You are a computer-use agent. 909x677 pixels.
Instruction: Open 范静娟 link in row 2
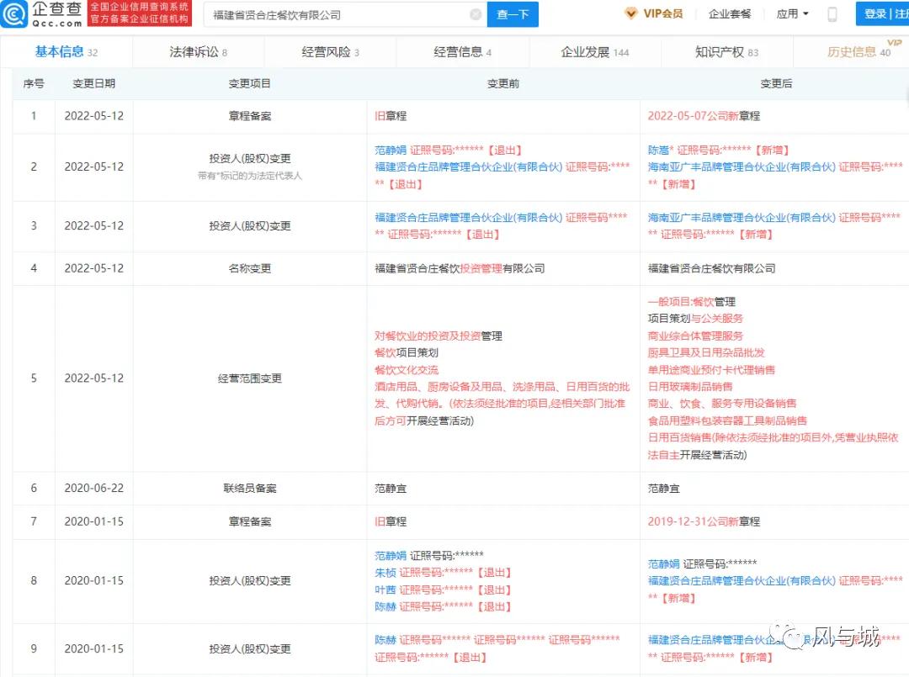(391, 150)
